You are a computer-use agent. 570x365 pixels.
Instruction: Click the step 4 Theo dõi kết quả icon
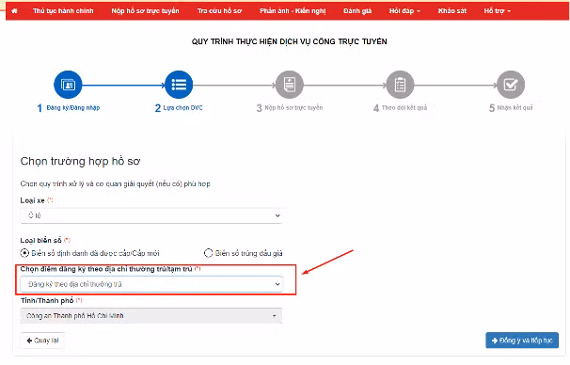click(400, 85)
